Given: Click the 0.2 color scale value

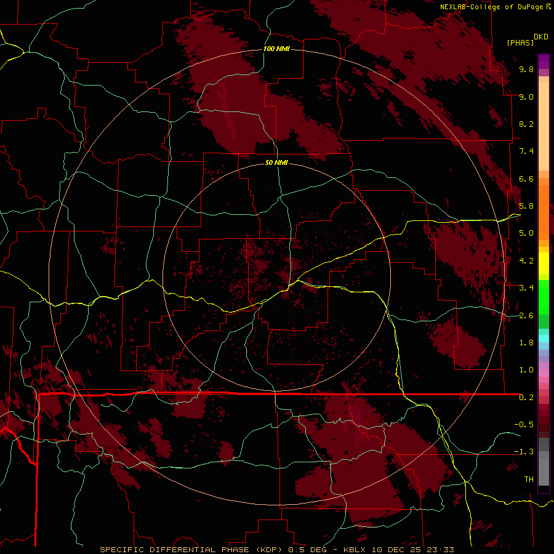Looking at the screenshot, I should 526,398.
